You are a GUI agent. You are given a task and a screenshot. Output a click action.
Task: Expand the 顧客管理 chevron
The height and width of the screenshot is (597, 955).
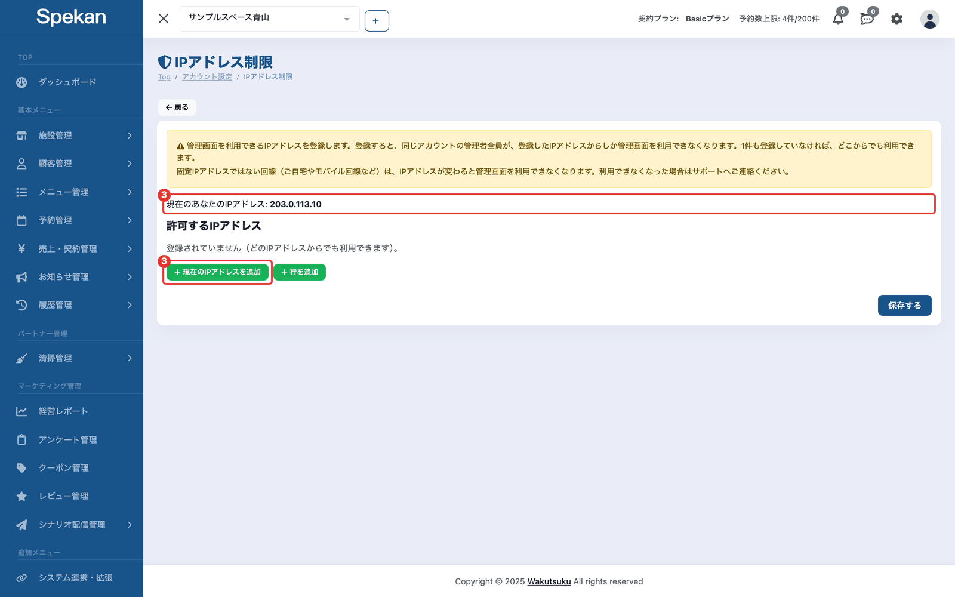130,164
